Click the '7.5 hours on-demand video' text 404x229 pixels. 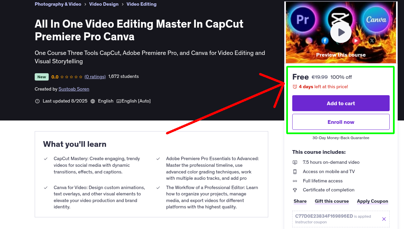331,162
